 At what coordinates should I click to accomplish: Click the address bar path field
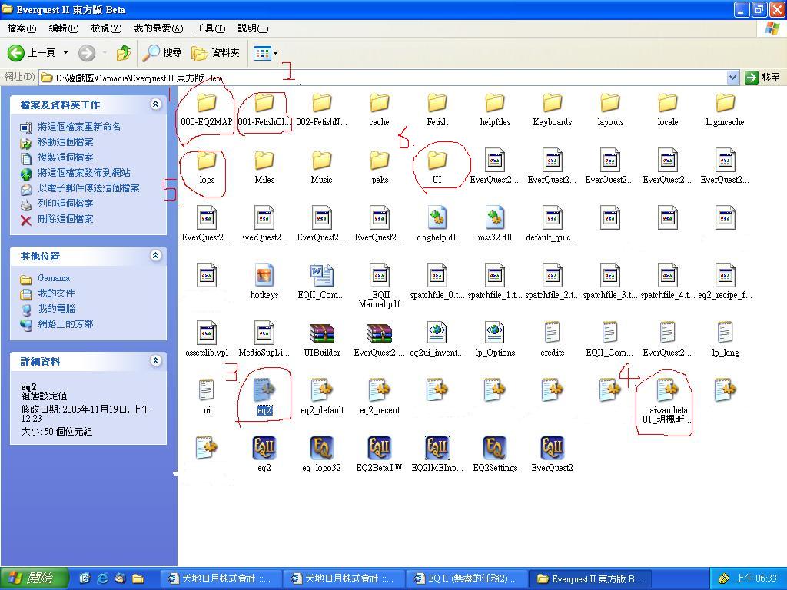point(384,78)
